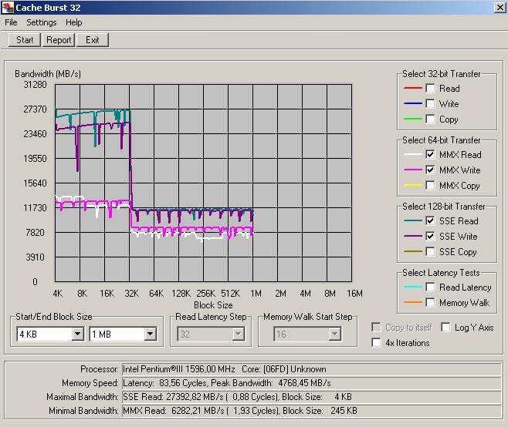The height and width of the screenshot is (427, 508).
Task: Click the Processor info field
Action: [x=312, y=369]
